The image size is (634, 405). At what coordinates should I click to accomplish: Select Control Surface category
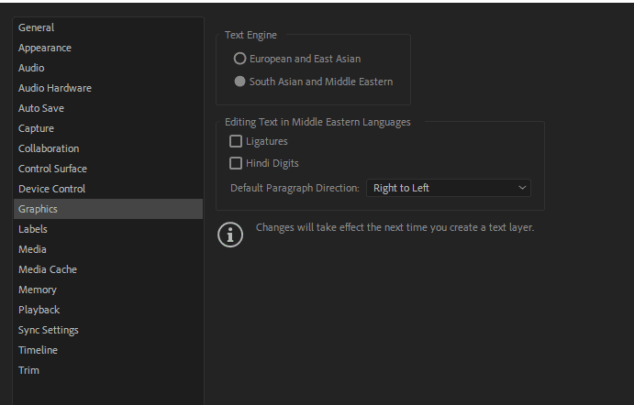click(52, 169)
